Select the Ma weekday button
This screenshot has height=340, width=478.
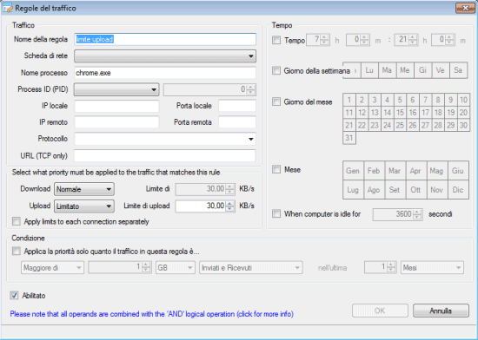(x=387, y=70)
